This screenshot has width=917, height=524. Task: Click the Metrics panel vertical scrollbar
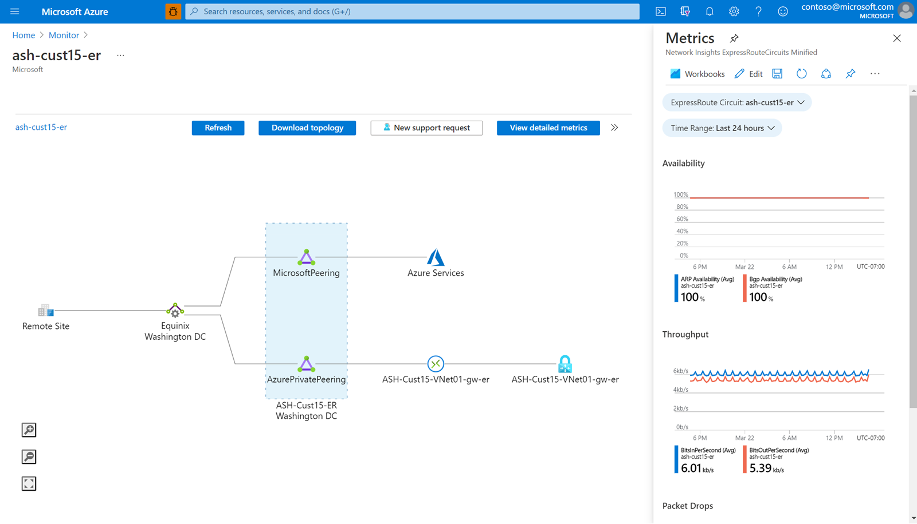[913, 252]
